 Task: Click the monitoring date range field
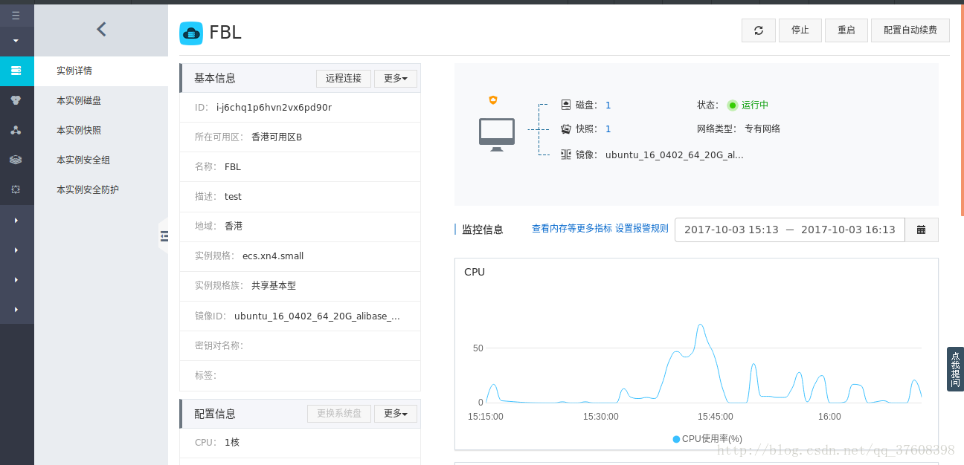point(789,230)
